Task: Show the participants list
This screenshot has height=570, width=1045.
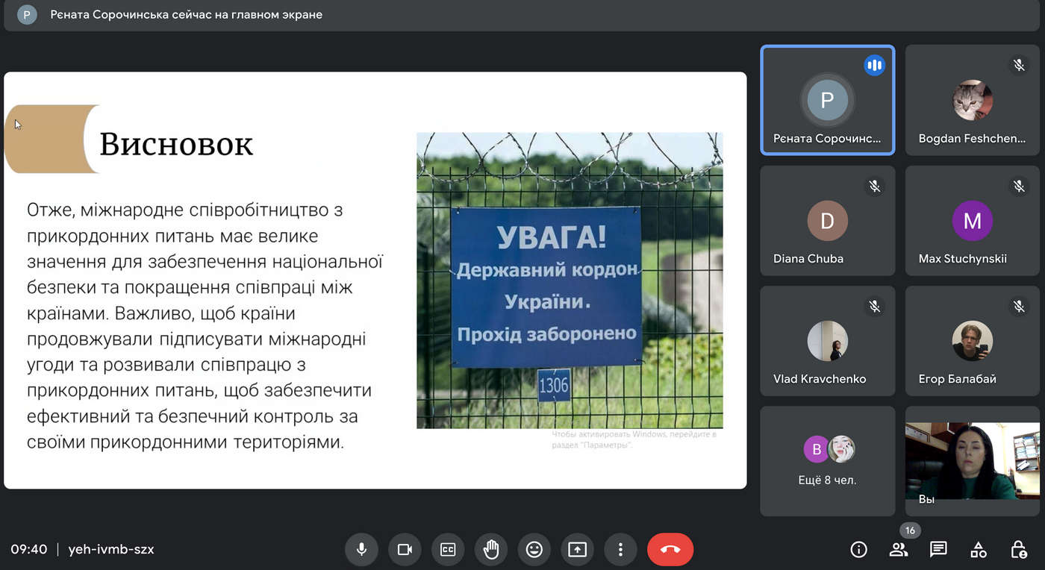Action: tap(899, 550)
